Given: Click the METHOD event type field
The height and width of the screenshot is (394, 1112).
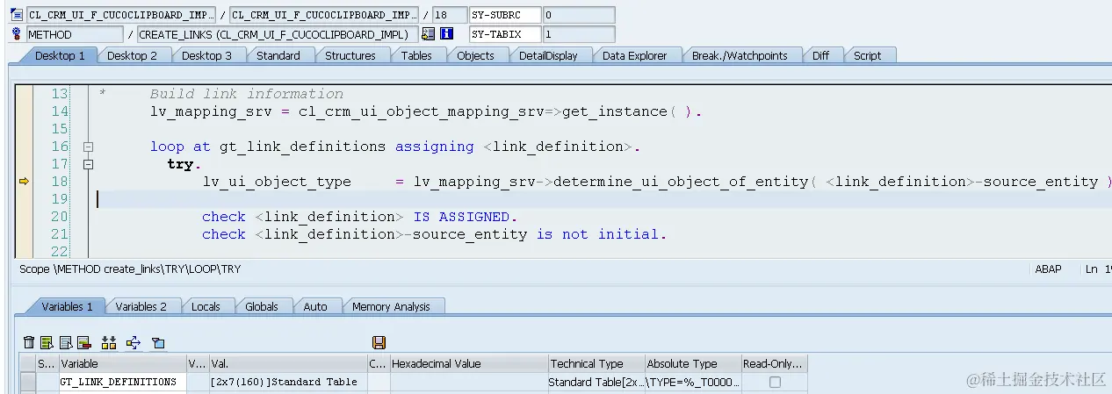Looking at the screenshot, I should [74, 34].
